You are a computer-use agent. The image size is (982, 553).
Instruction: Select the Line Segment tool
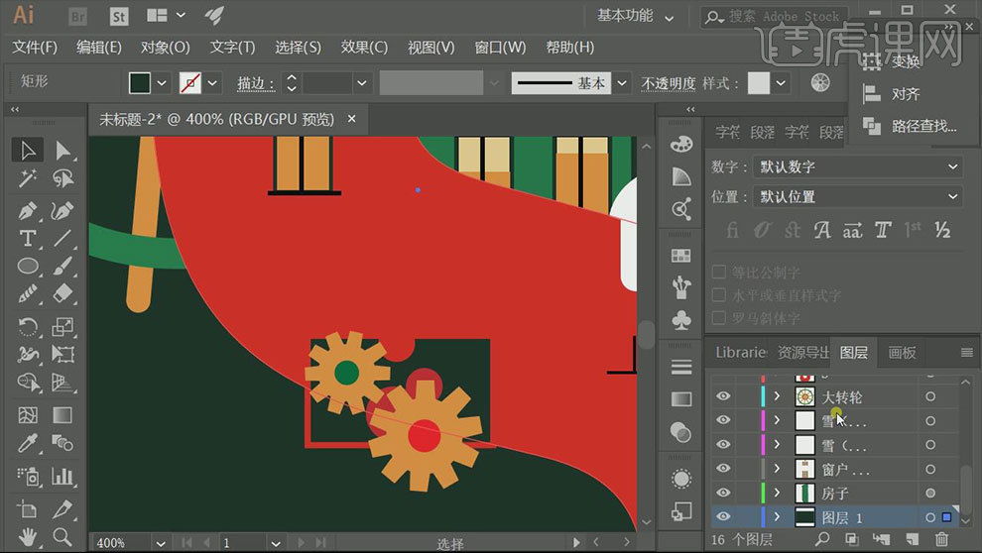62,238
